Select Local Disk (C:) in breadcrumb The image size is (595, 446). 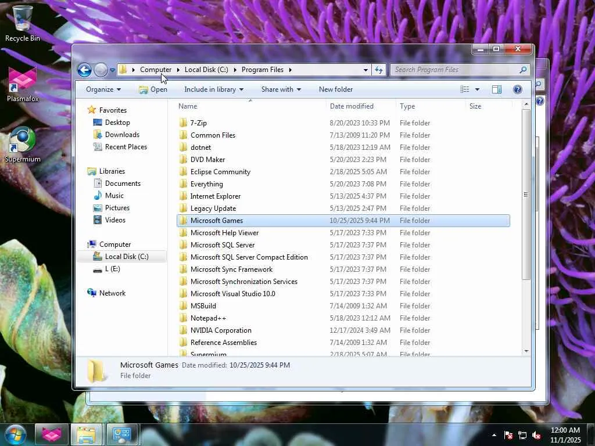coord(206,70)
